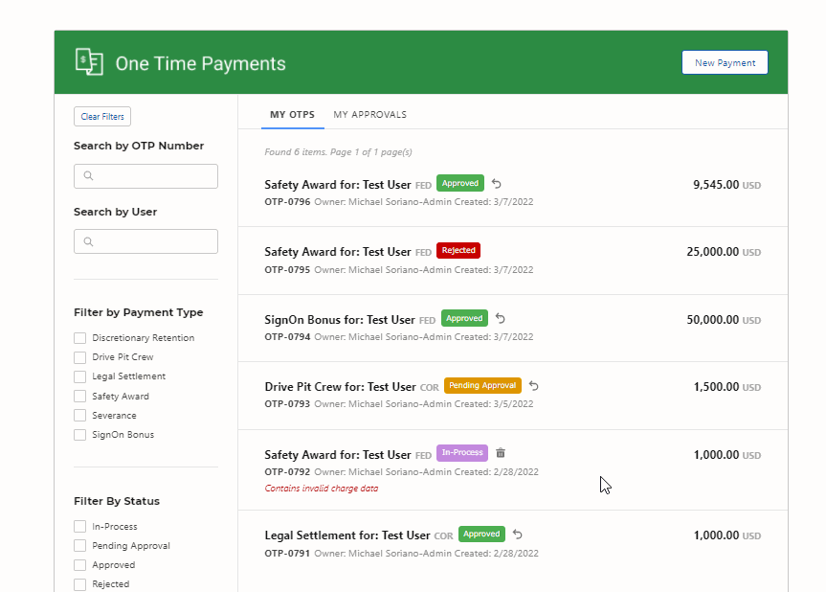Click 1,000.00 USD amount for OTP-0791
The width and height of the screenshot is (826, 592).
point(727,535)
